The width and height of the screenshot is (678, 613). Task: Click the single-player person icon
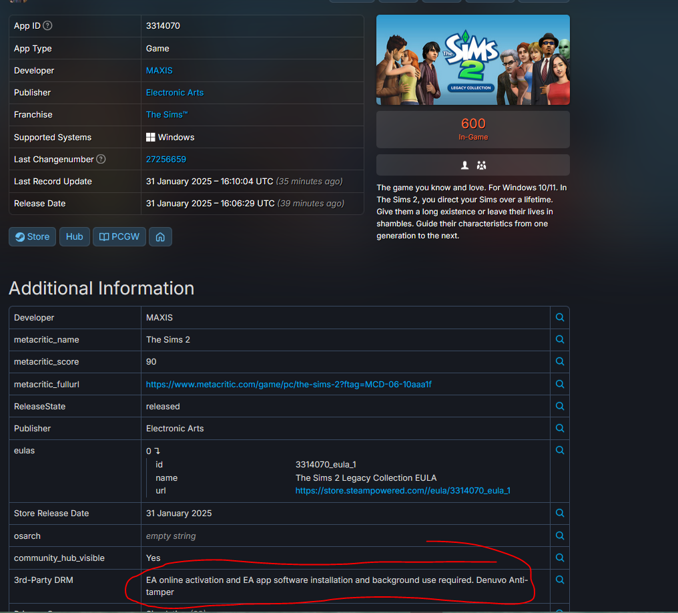(x=465, y=165)
